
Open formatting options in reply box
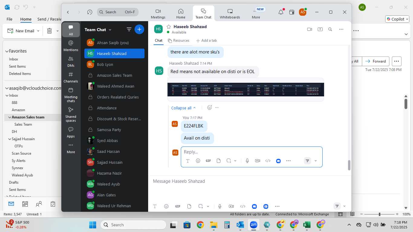188,161
